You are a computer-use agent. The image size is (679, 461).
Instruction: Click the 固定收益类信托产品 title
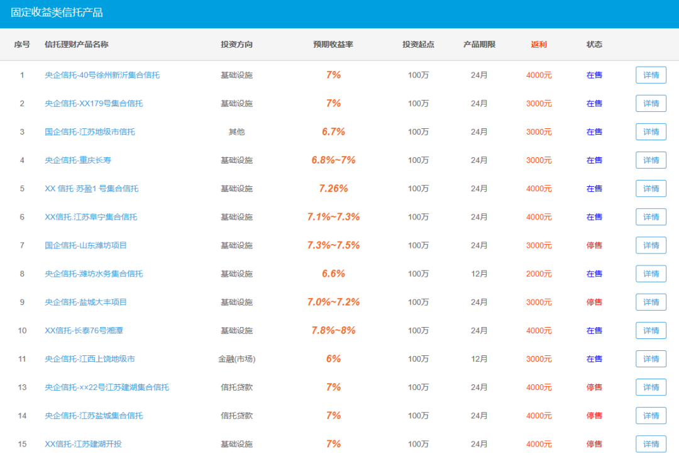coord(57,13)
